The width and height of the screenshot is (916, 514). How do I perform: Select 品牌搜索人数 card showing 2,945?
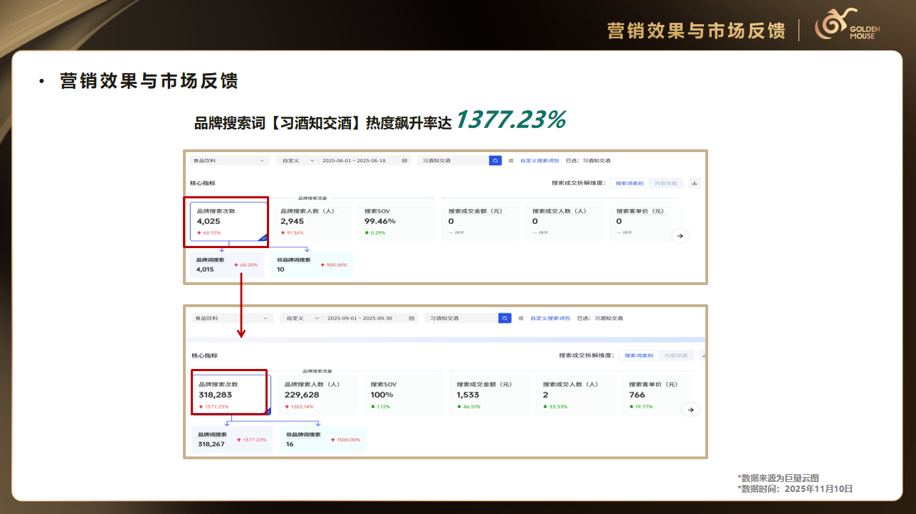[x=312, y=222]
